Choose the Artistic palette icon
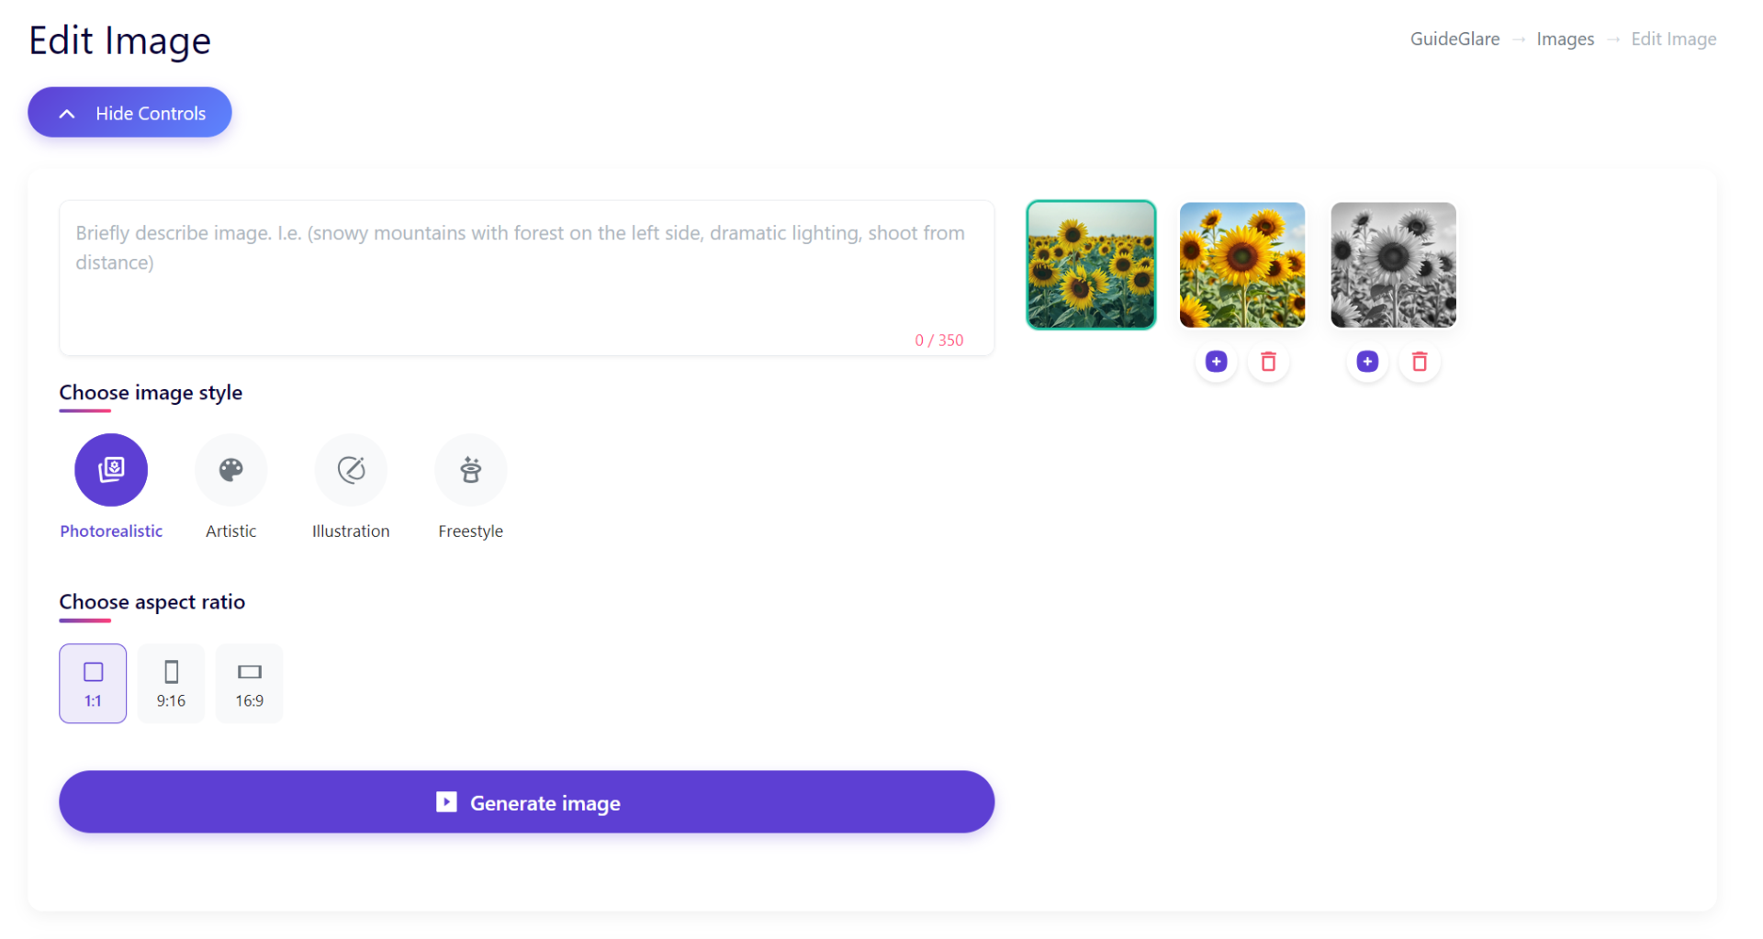This screenshot has height=939, width=1763. [x=230, y=470]
